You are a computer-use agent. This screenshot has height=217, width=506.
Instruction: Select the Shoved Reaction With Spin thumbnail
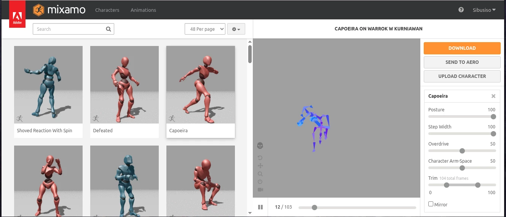point(48,85)
